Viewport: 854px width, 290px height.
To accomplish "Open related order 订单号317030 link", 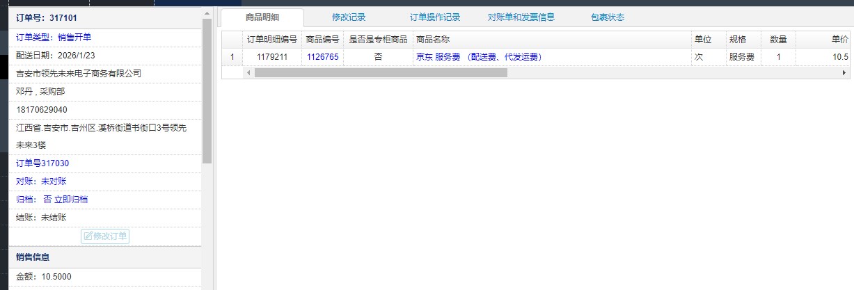I will click(x=42, y=163).
